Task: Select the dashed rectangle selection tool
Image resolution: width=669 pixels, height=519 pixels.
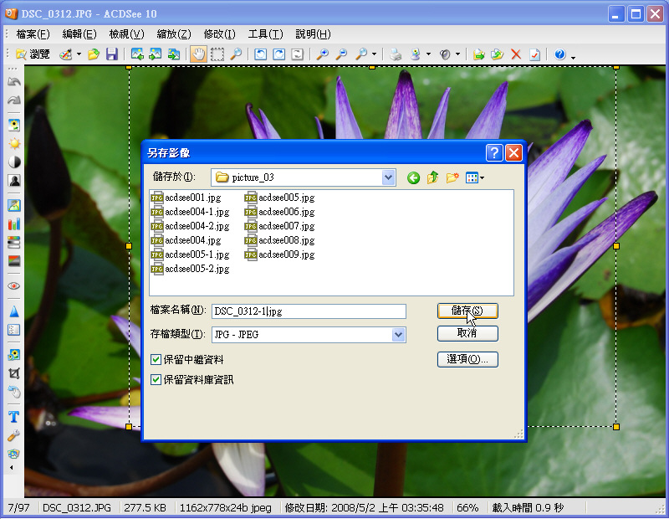Action: pyautogui.click(x=217, y=54)
